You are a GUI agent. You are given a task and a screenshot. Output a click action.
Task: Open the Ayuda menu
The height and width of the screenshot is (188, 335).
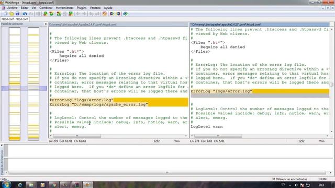[x=108, y=8]
